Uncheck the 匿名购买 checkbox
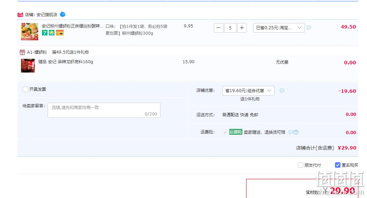The image size is (367, 198). coord(337,165)
